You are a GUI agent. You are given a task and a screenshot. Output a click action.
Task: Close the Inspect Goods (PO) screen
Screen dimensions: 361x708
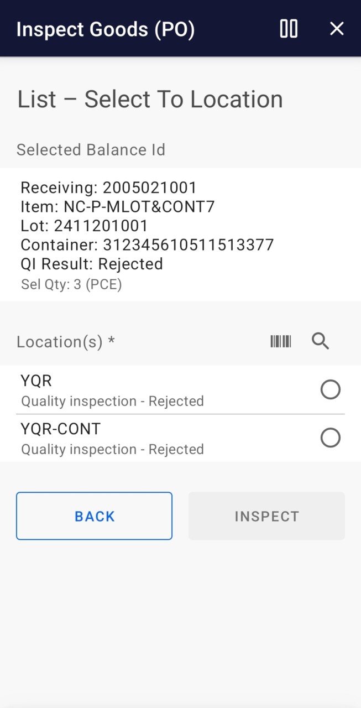[x=337, y=29]
